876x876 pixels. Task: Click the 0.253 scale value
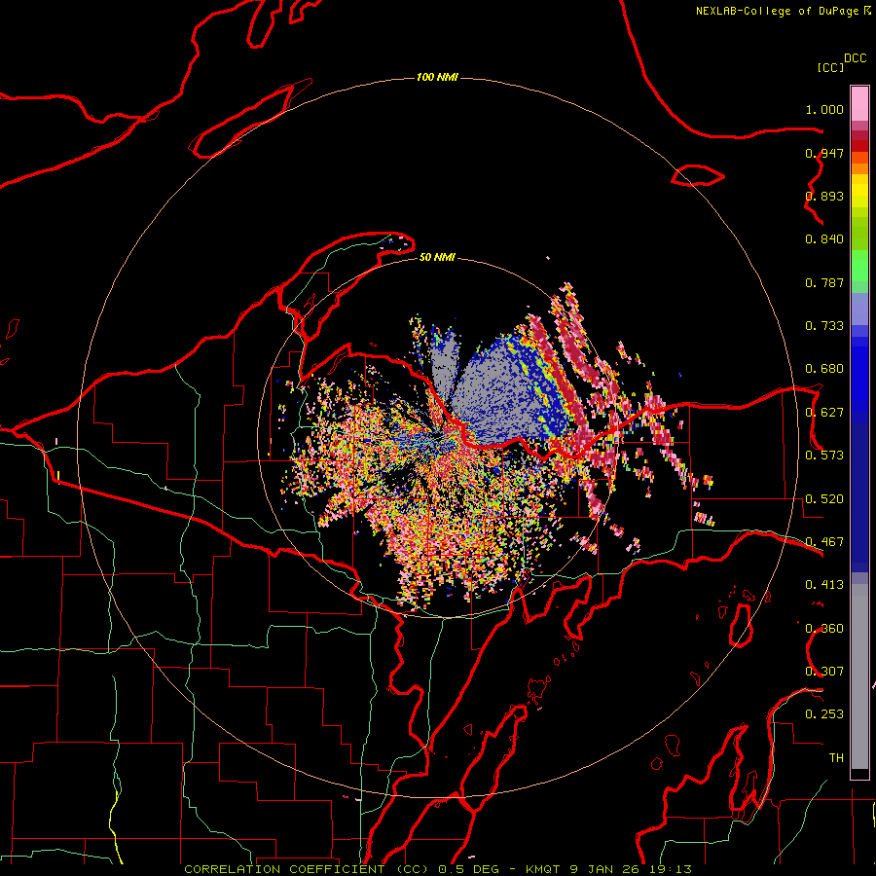pos(824,714)
